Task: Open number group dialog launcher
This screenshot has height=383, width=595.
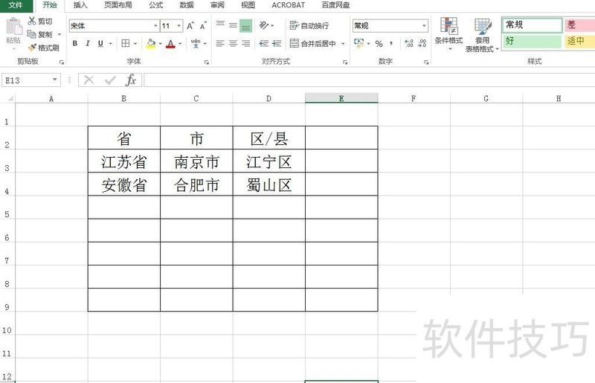Action: (x=426, y=62)
